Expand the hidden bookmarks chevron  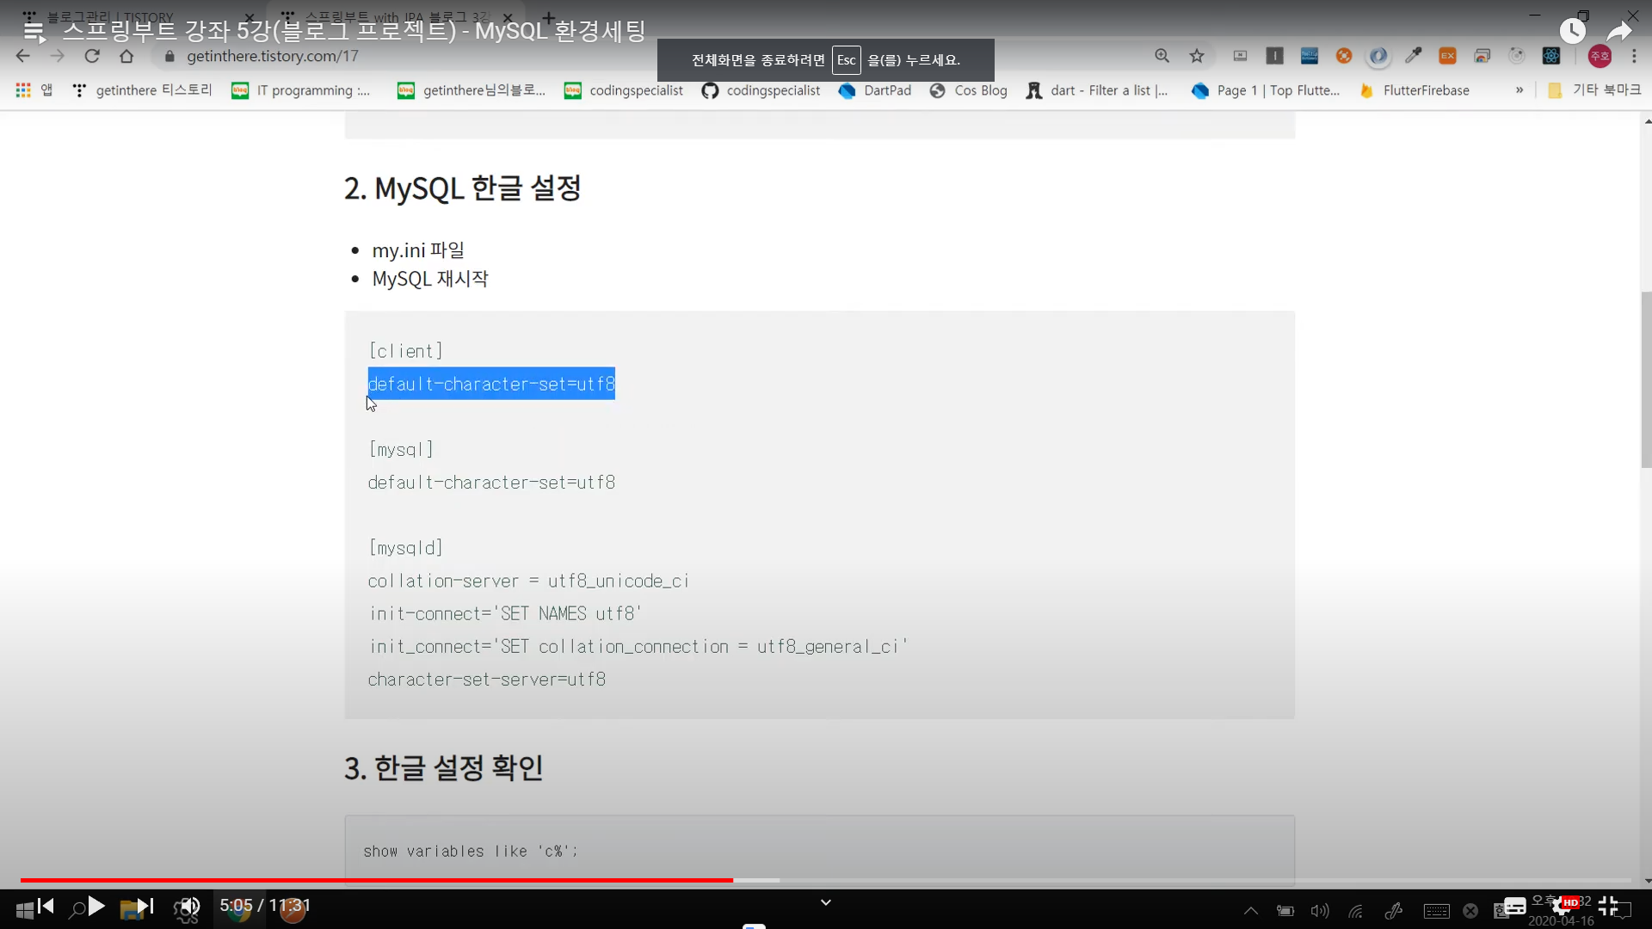(1519, 90)
